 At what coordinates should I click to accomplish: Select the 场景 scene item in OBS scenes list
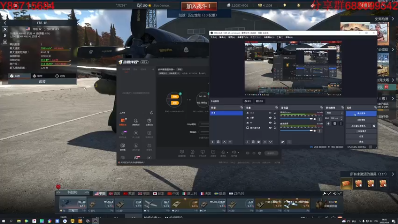coord(226,113)
